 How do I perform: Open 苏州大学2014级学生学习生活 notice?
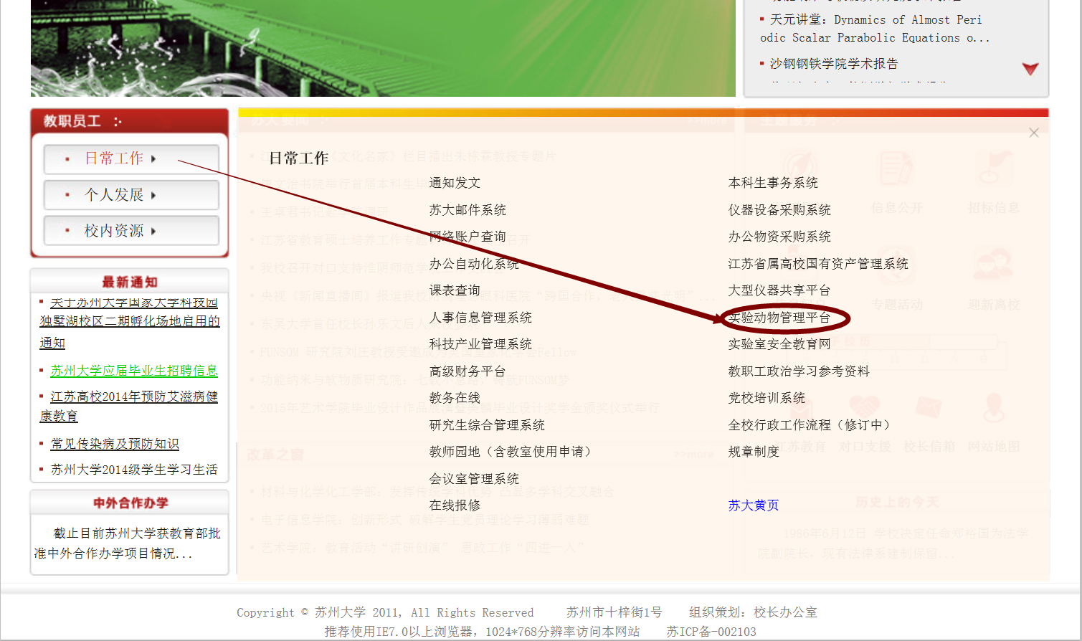(134, 470)
